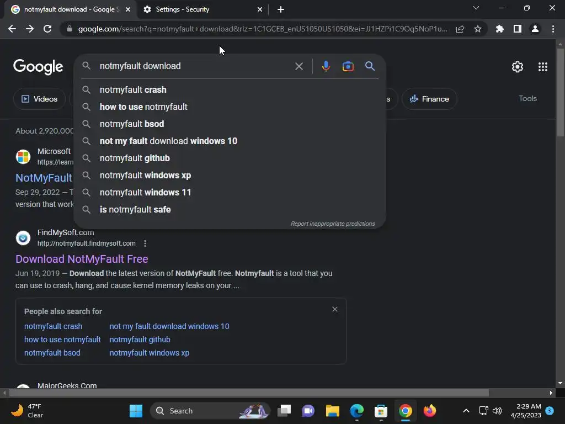Viewport: 565px width, 424px height.
Task: Open the notification count badge
Action: 550,411
